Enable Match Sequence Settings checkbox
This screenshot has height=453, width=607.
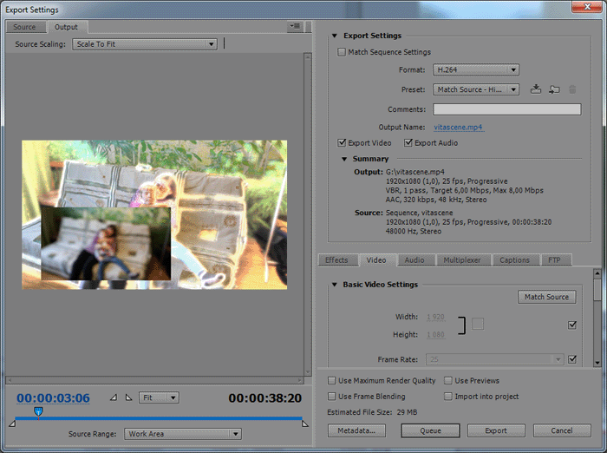[342, 53]
